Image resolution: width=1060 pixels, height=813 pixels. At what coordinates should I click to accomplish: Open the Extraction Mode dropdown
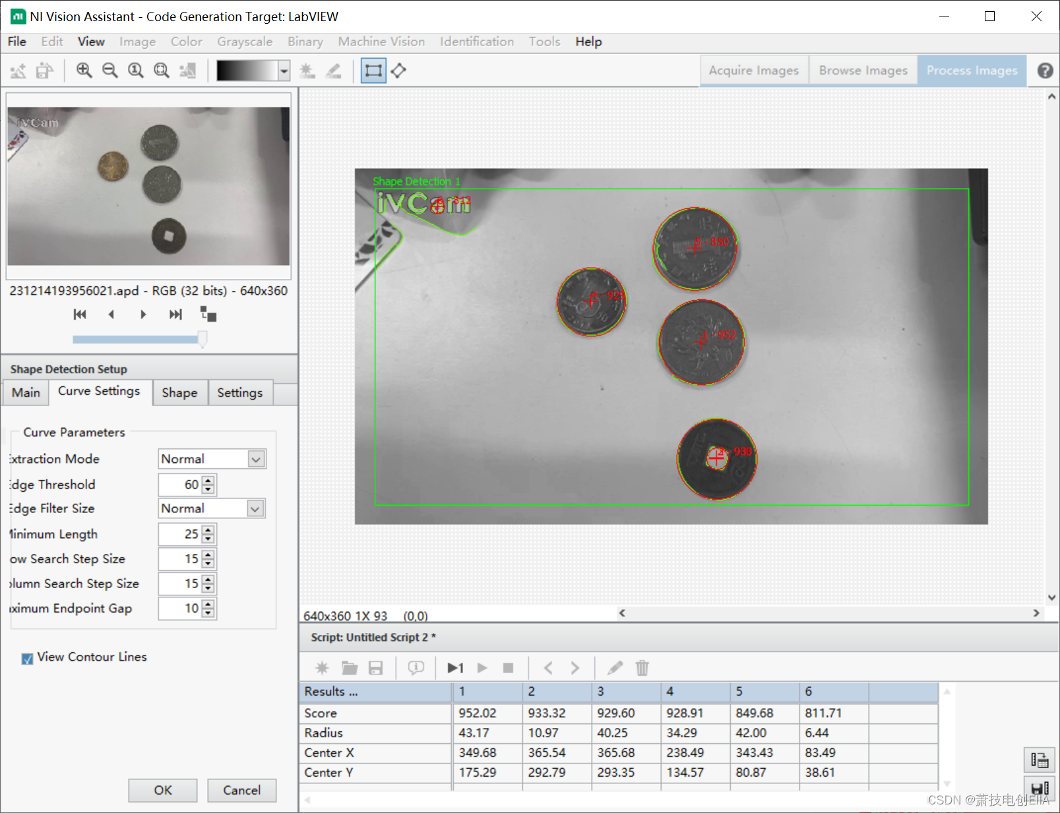pos(256,459)
